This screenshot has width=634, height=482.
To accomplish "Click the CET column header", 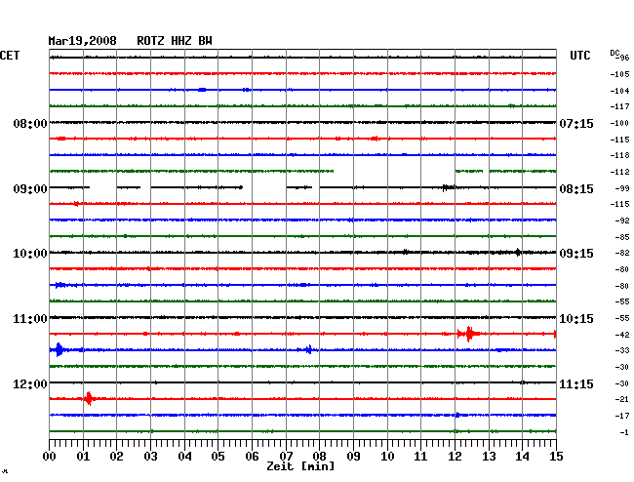I will (x=10, y=56).
